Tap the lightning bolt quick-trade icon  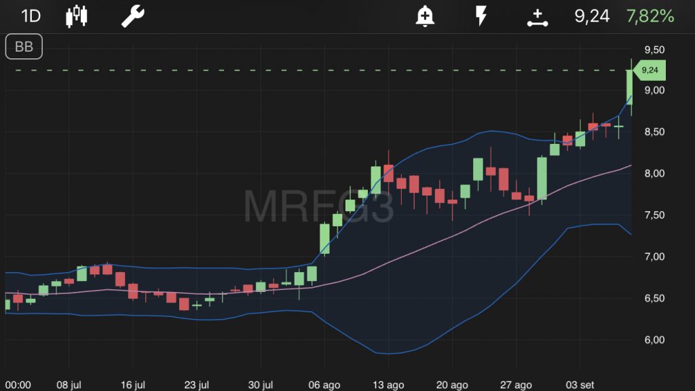coord(481,16)
